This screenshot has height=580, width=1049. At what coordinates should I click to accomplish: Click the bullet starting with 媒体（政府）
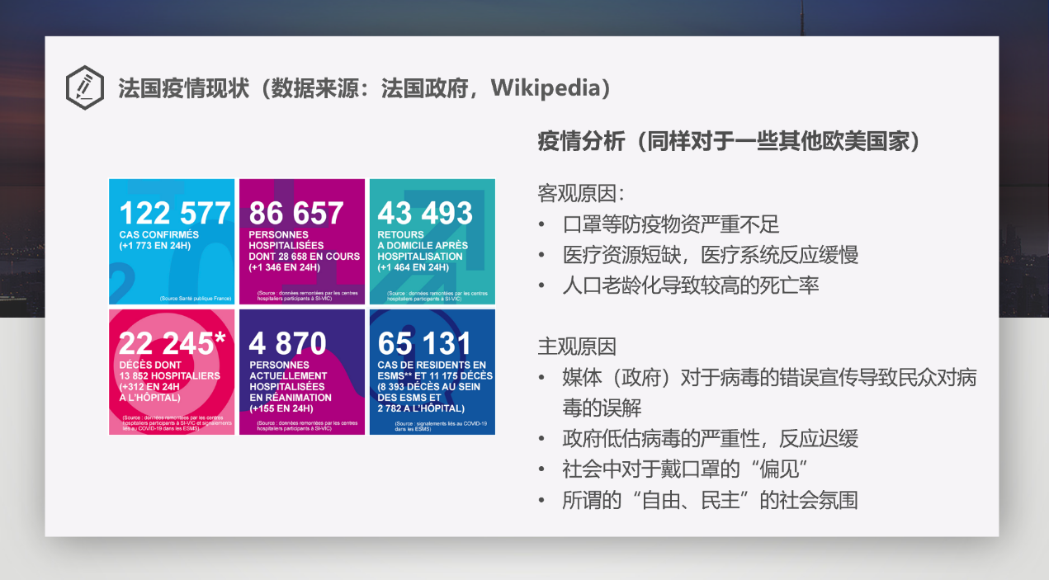click(x=769, y=378)
